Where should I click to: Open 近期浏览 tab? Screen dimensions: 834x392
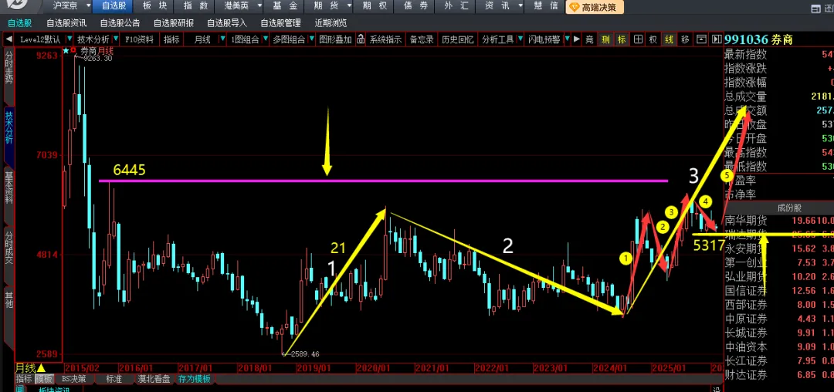(331, 23)
